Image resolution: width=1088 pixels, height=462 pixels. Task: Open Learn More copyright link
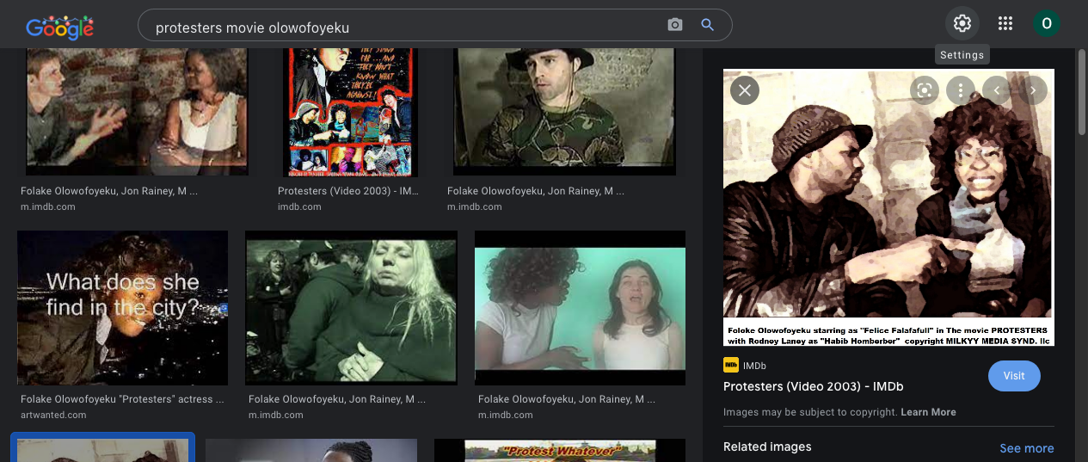tap(928, 412)
